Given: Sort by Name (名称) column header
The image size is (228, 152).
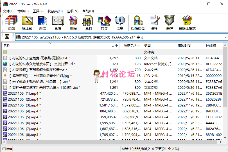Looking at the screenshot, I should [x=7, y=46].
